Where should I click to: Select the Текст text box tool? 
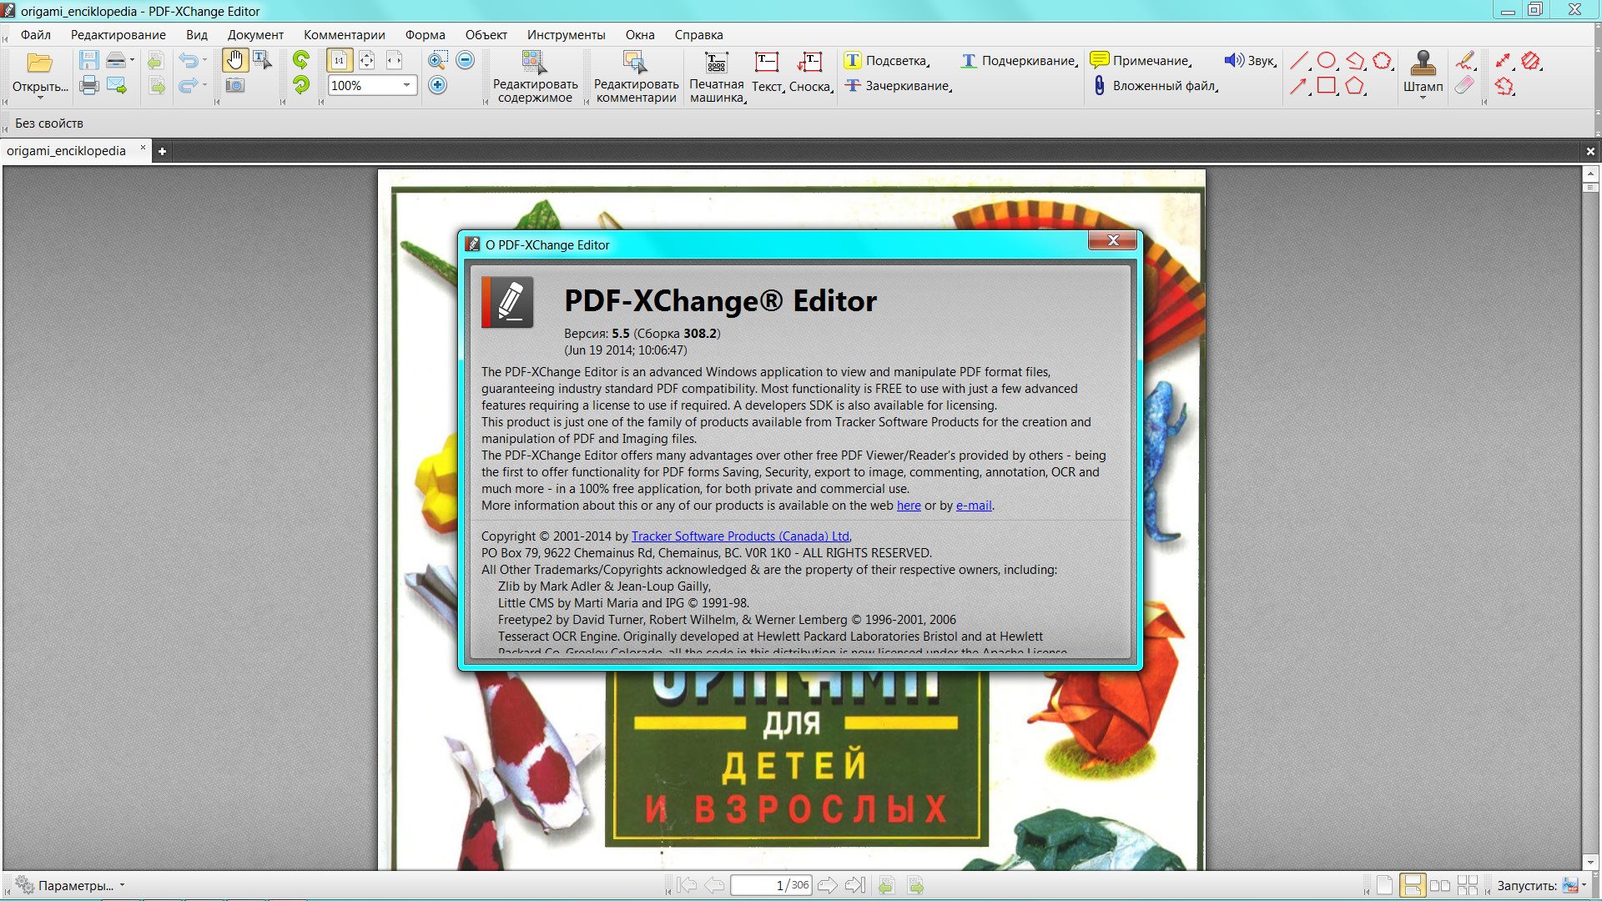pos(768,73)
